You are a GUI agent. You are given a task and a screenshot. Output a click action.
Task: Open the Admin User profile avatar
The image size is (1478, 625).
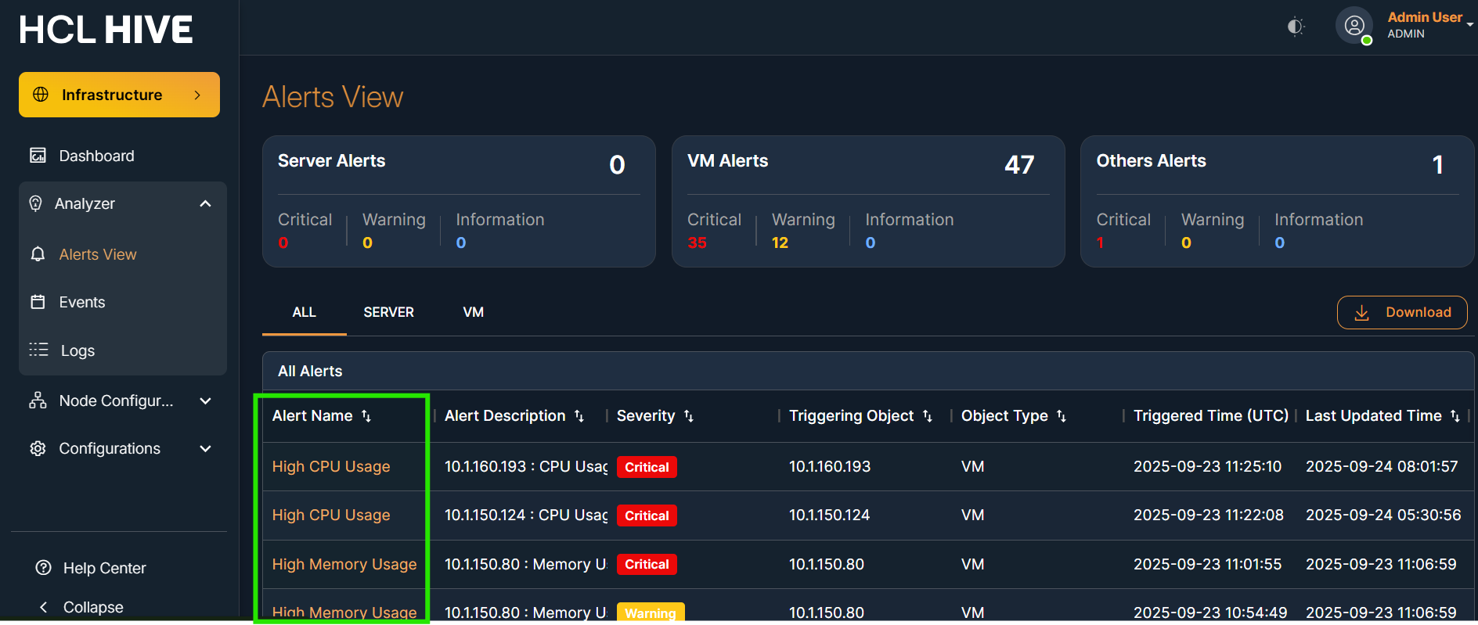click(1354, 26)
